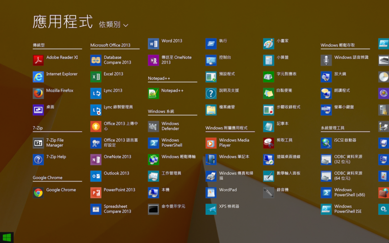Click the 朗讀程式 narrator label
Viewport: 389px width, 243px height.
coord(342,90)
